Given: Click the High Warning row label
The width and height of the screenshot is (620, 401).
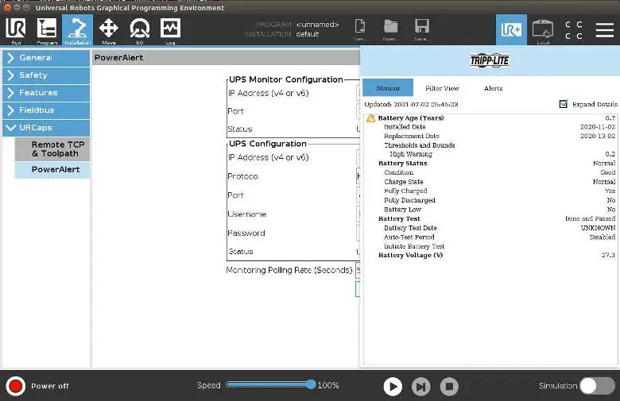Looking at the screenshot, I should click(x=410, y=154).
